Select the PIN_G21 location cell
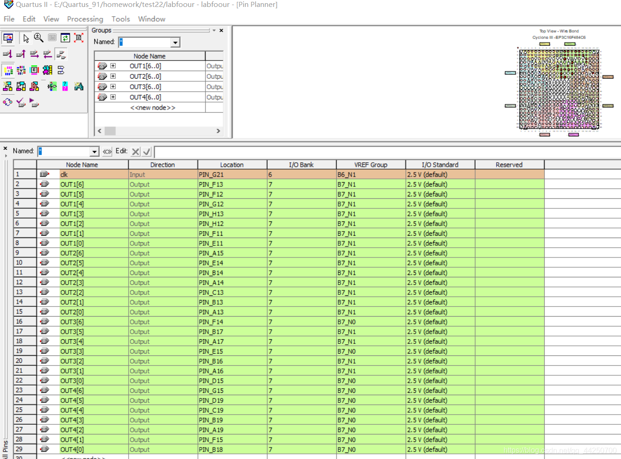The image size is (621, 459). coord(232,175)
